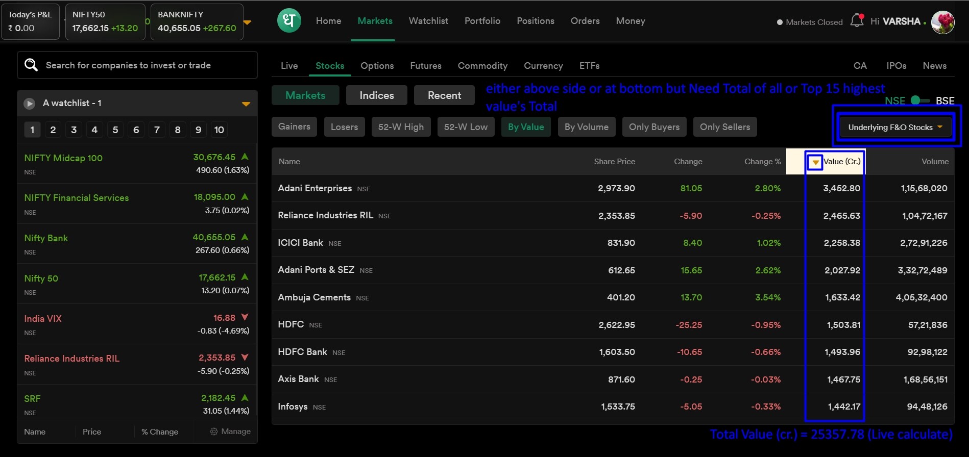Open the Portfolio menu
The image size is (969, 457).
tap(482, 21)
